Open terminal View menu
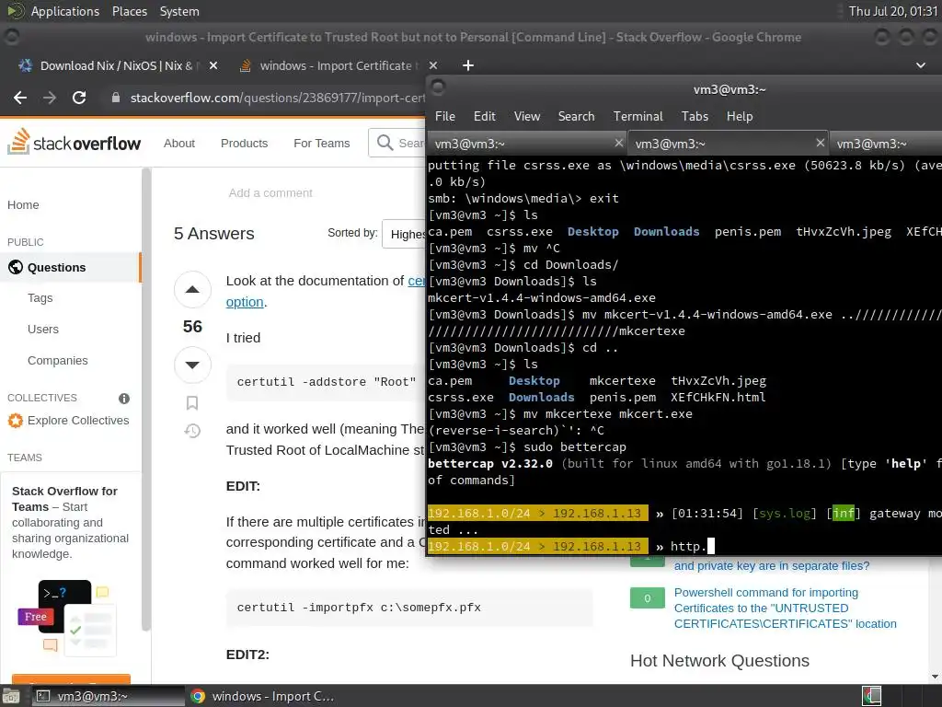This screenshot has height=707, width=942. click(x=527, y=116)
